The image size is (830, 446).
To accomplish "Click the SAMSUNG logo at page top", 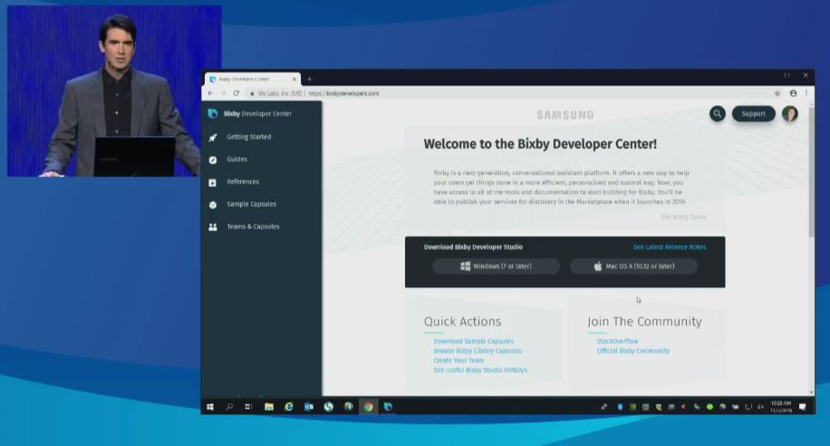I will 565,115.
